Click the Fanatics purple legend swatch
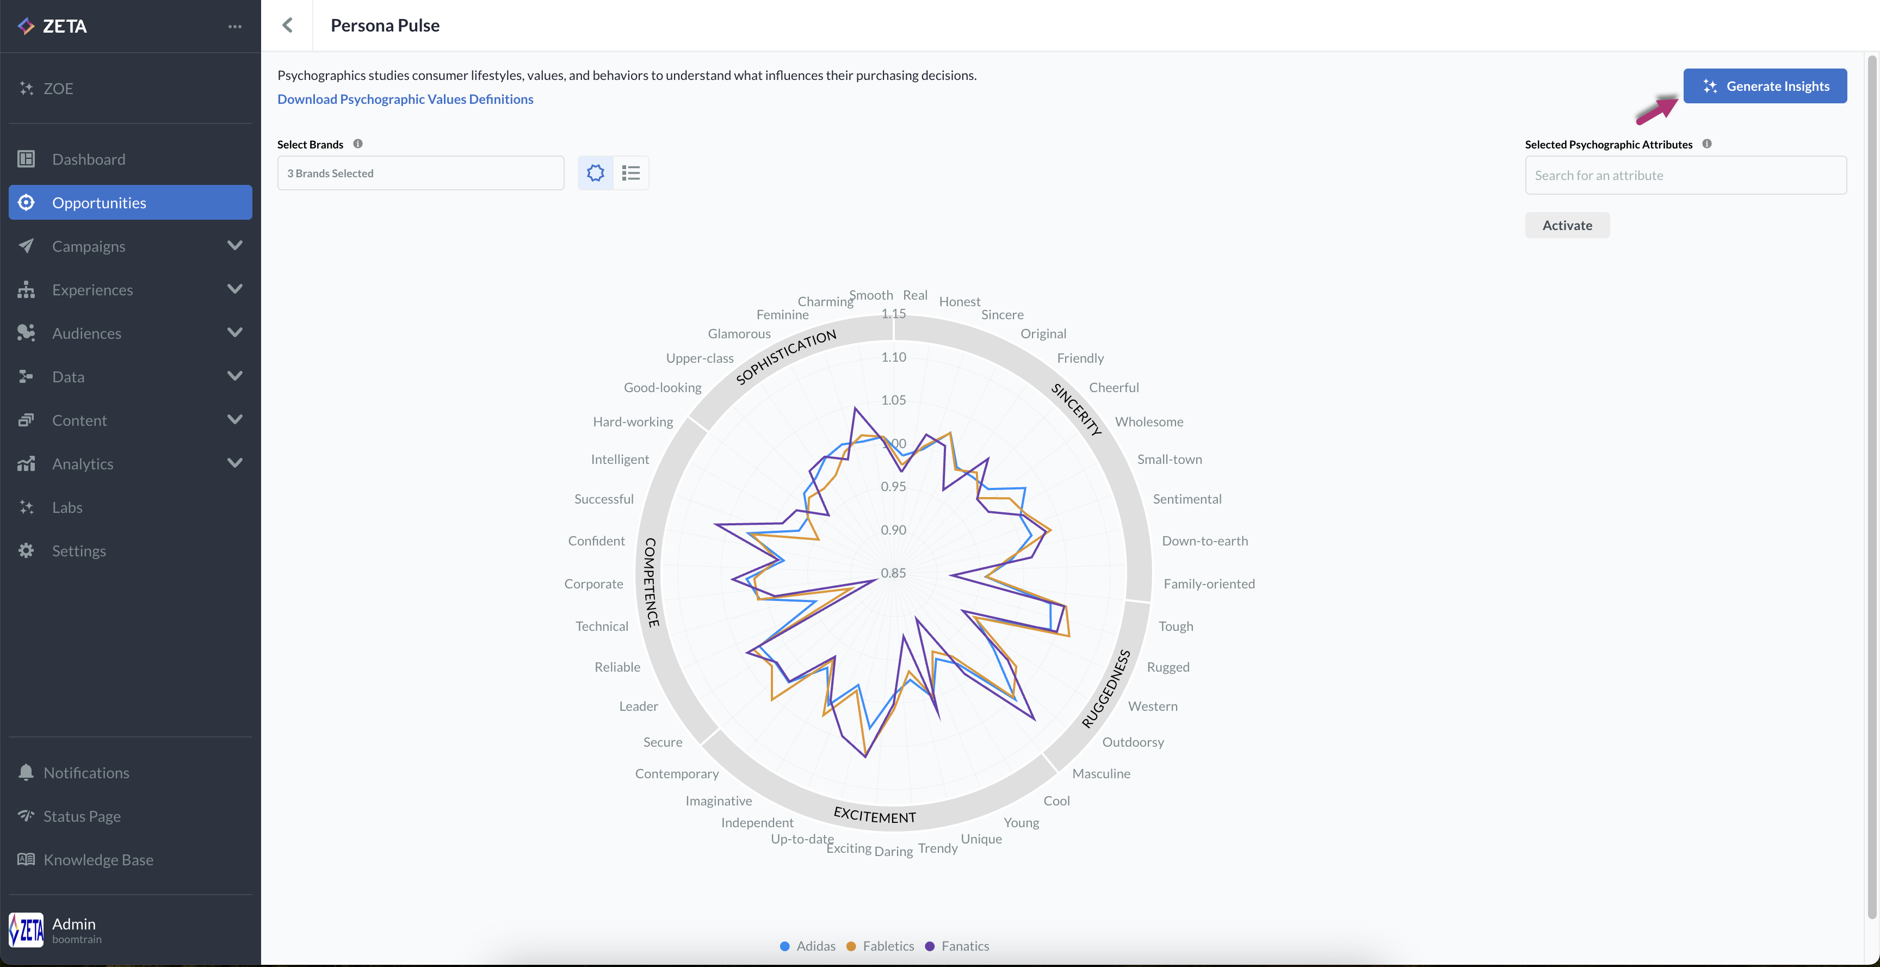Viewport: 1880px width, 967px height. (930, 946)
